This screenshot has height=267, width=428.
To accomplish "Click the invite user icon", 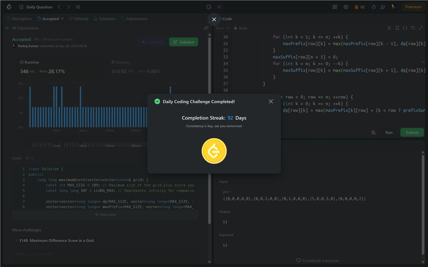I will (383, 7).
